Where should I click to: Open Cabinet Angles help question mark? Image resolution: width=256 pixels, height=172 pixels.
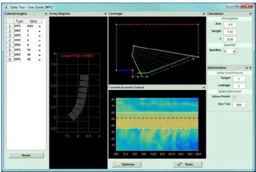point(46,14)
